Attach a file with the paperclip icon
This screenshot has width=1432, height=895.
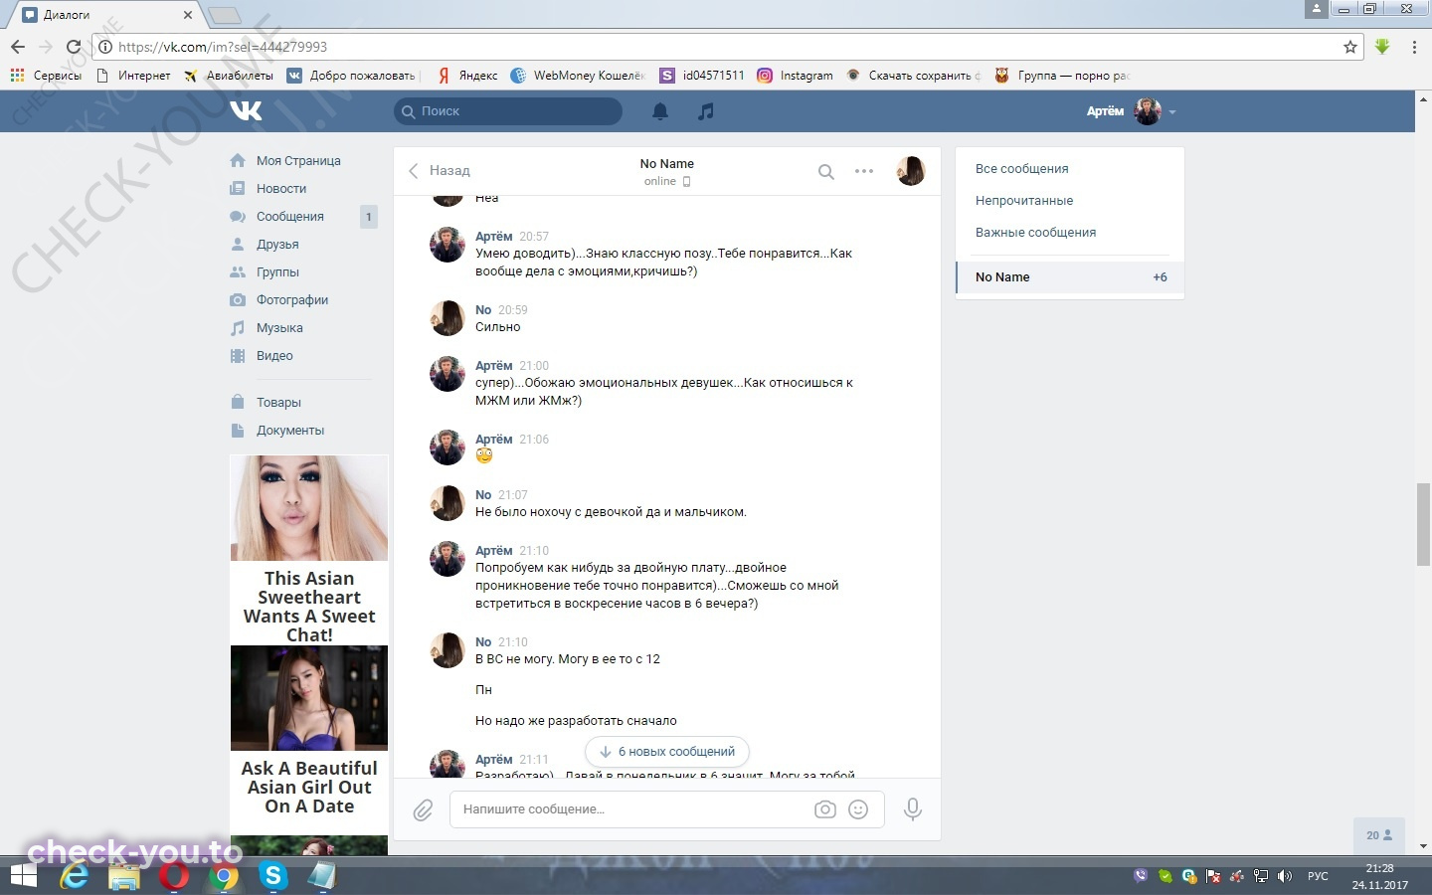pyautogui.click(x=423, y=810)
